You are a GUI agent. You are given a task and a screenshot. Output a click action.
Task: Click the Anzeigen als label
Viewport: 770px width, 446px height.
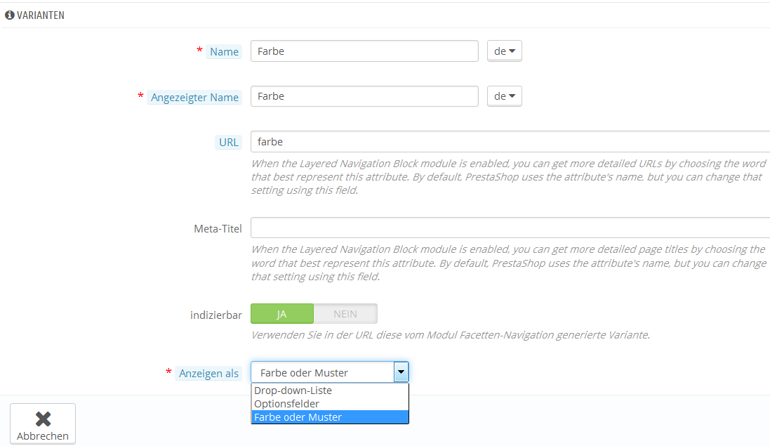208,373
